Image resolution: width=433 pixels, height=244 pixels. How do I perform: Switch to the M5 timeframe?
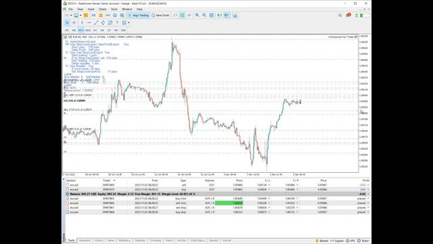pyautogui.click(x=74, y=30)
